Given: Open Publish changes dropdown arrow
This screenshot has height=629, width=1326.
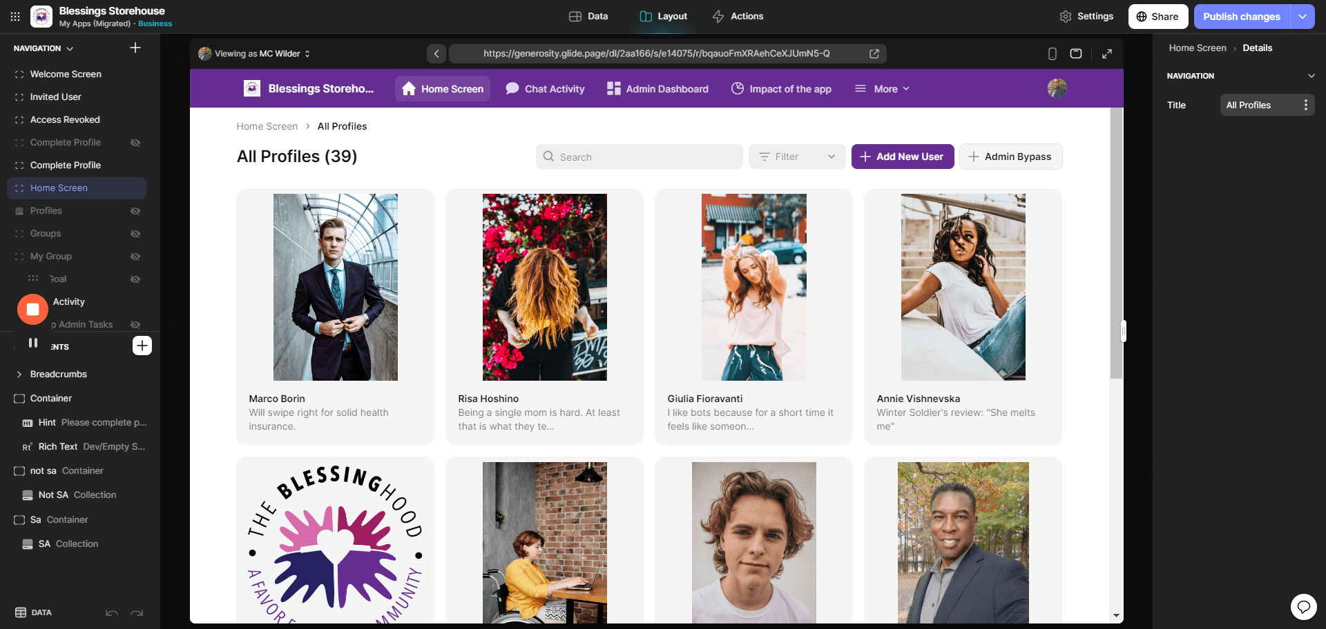Looking at the screenshot, I should (x=1303, y=17).
